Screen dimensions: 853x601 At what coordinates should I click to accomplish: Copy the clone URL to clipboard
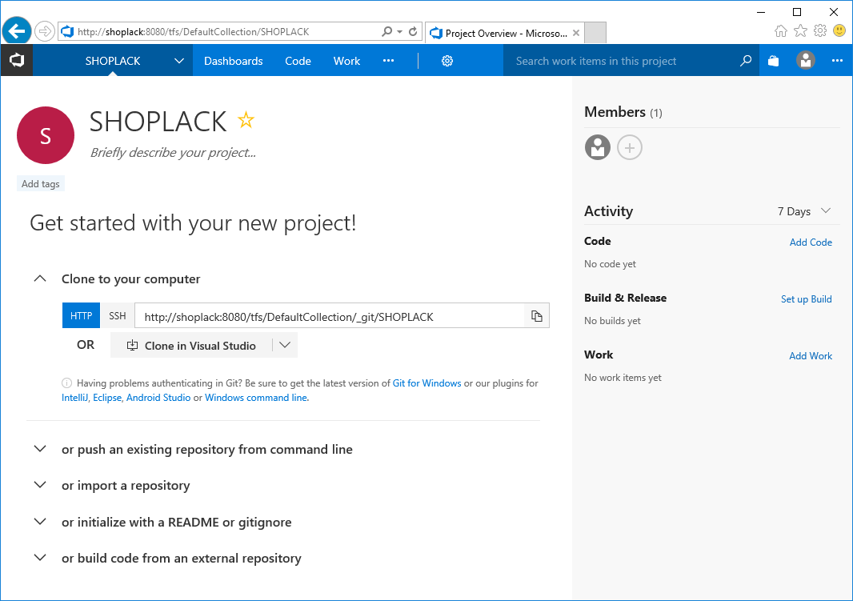[537, 316]
